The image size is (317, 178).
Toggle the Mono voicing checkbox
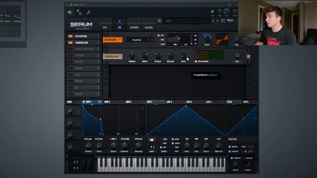pyautogui.click(x=229, y=147)
